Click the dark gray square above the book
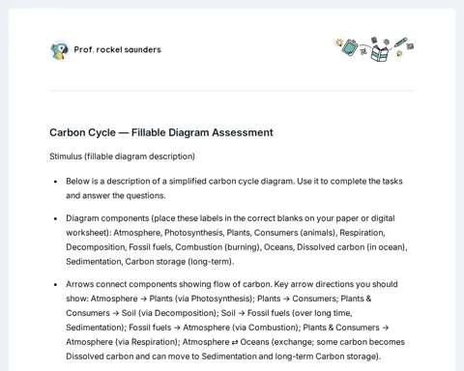464x371 pixels. pos(374,40)
